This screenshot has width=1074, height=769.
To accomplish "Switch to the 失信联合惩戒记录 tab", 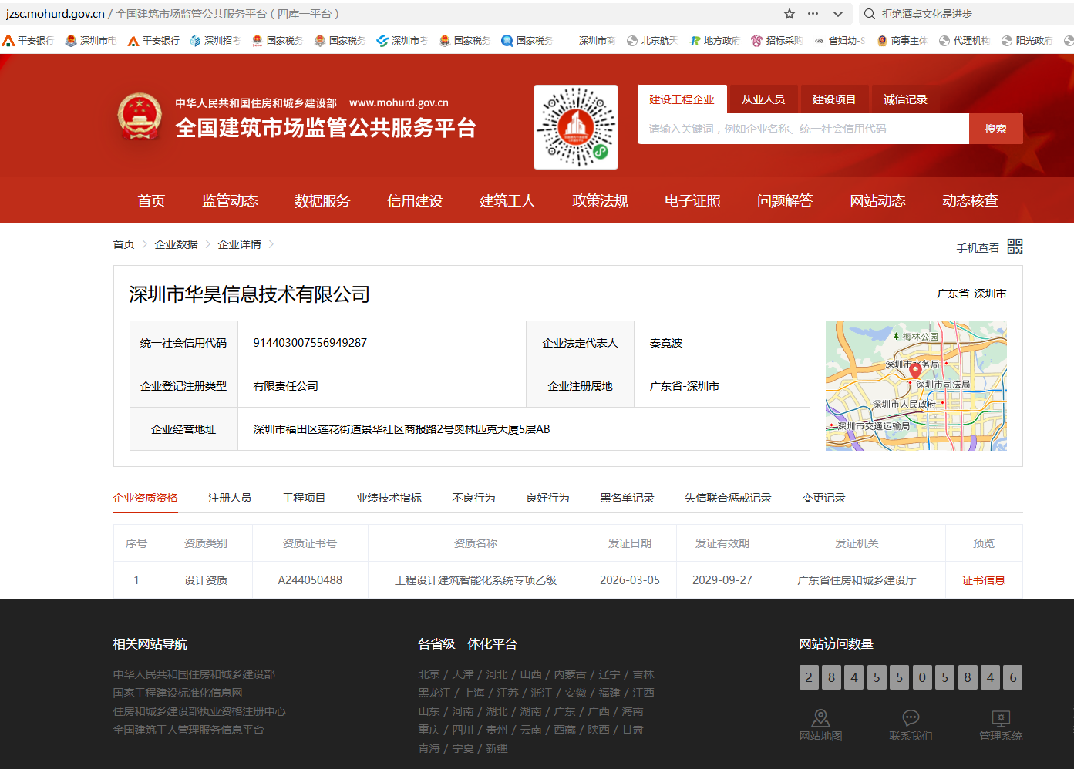I will click(728, 498).
